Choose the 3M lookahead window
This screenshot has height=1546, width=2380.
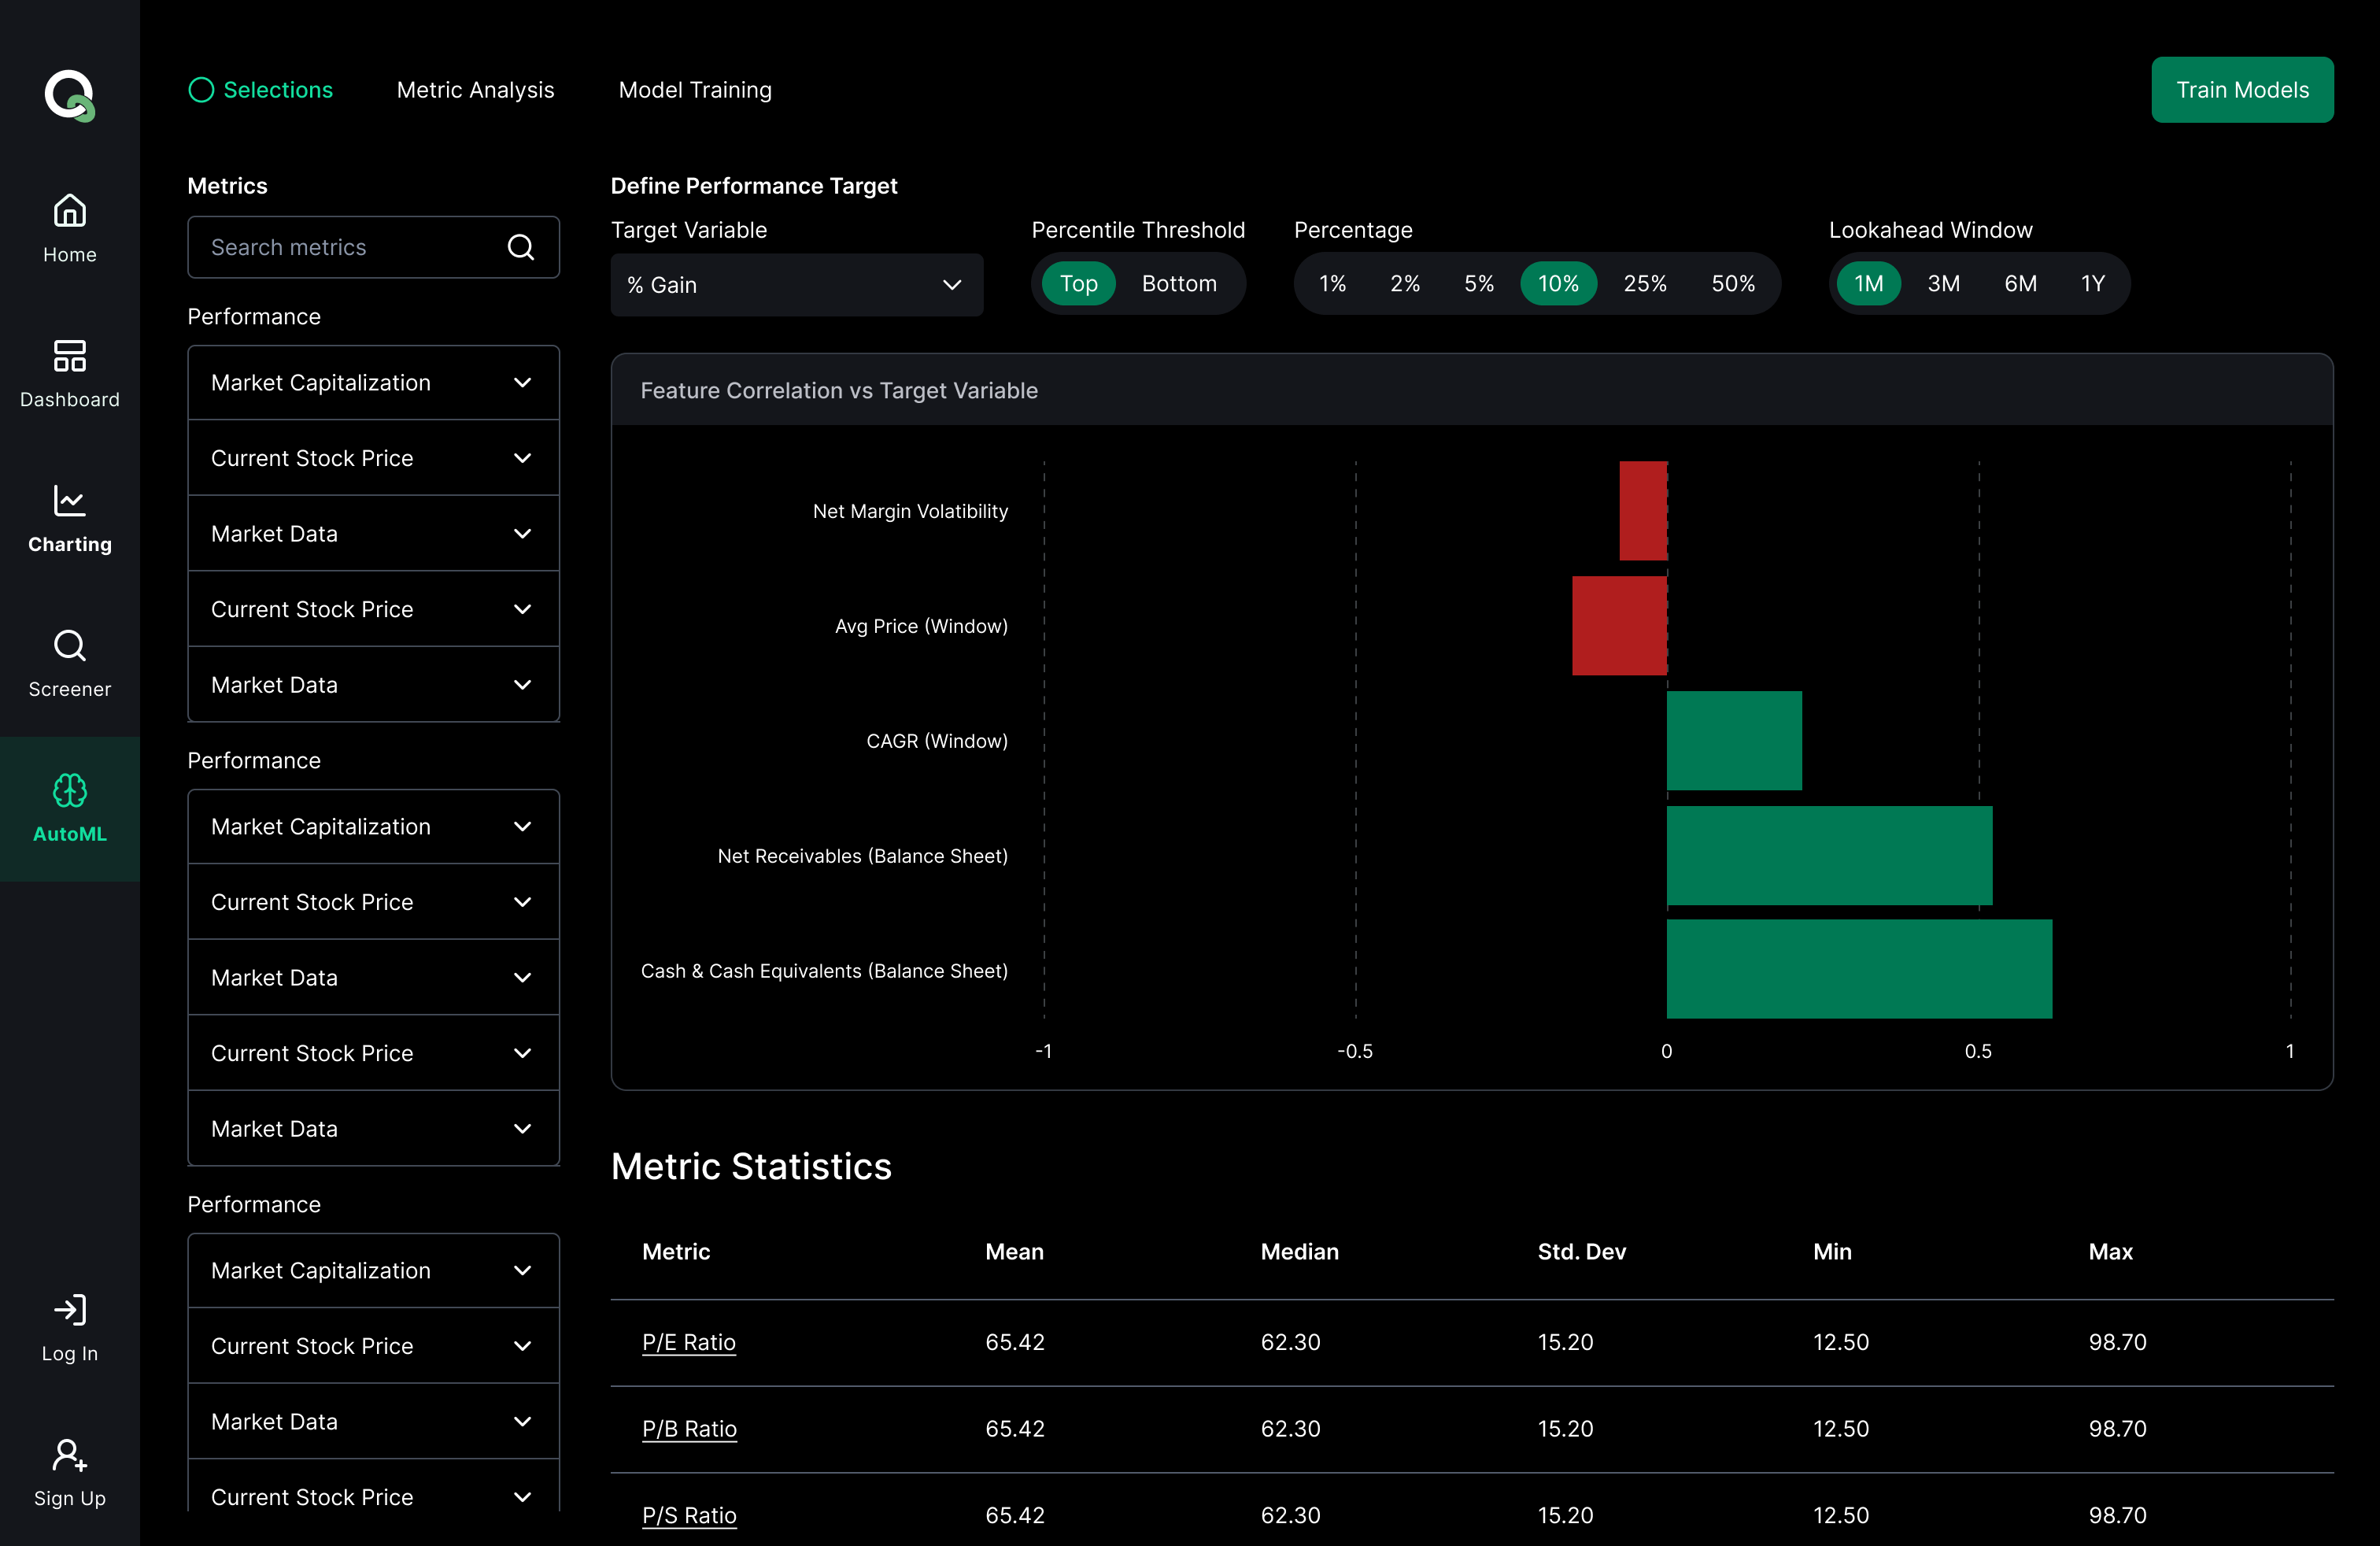coord(1942,284)
